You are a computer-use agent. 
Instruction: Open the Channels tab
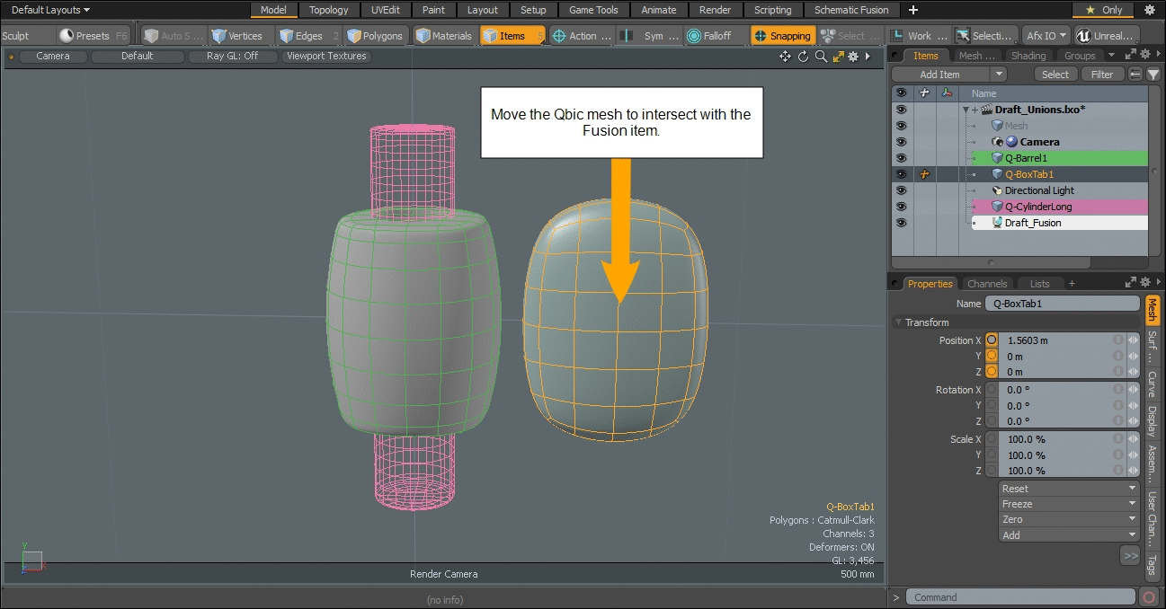tap(986, 284)
